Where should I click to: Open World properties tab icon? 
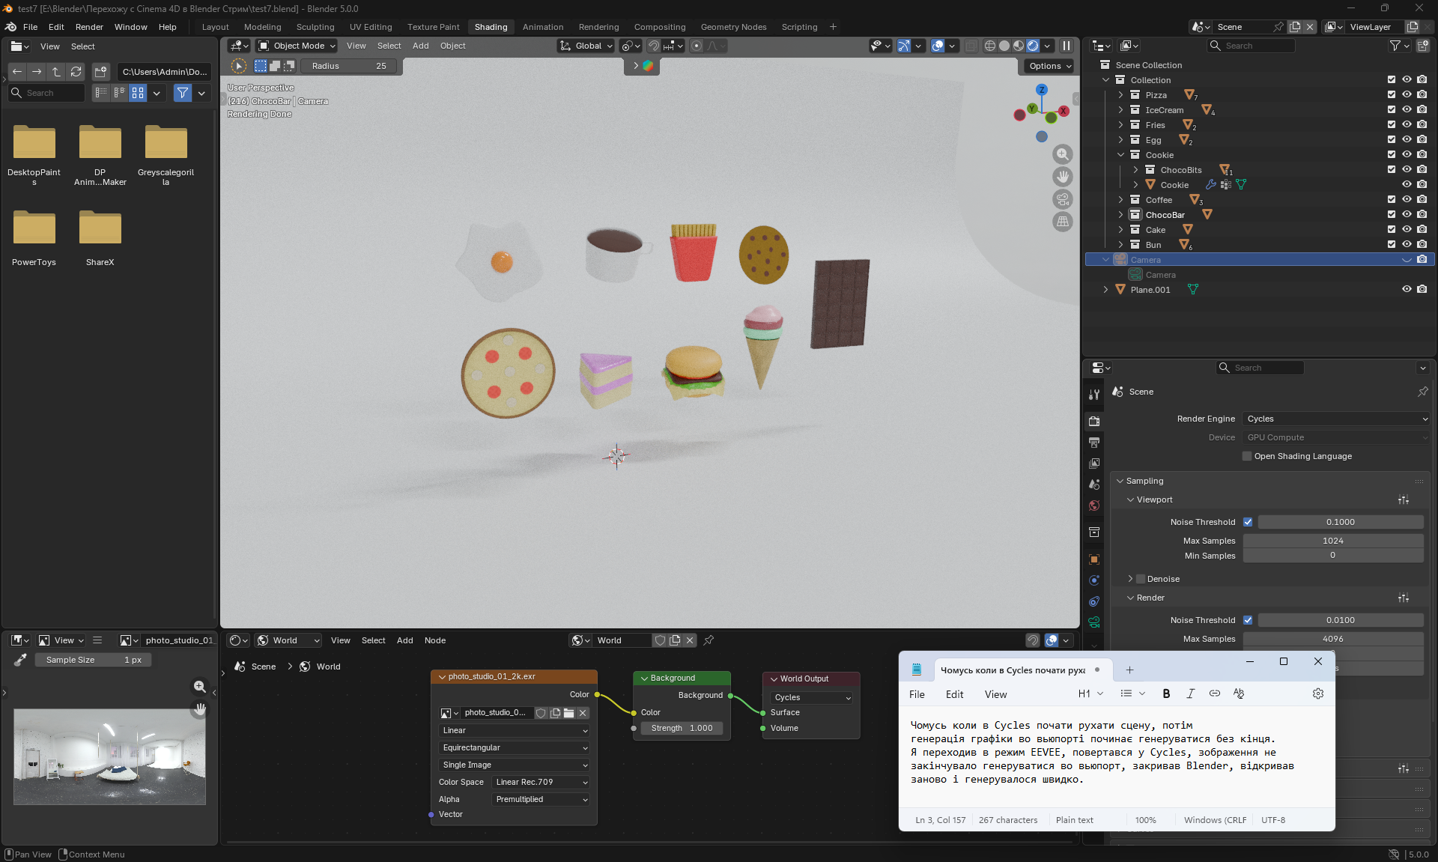[1094, 506]
